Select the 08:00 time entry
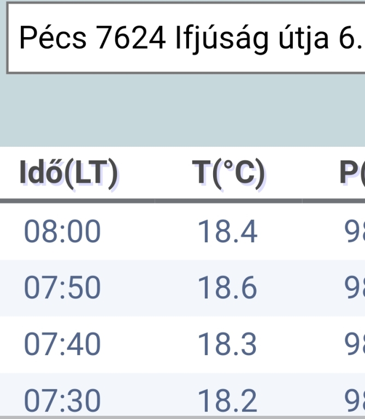The image size is (365, 419). click(62, 231)
